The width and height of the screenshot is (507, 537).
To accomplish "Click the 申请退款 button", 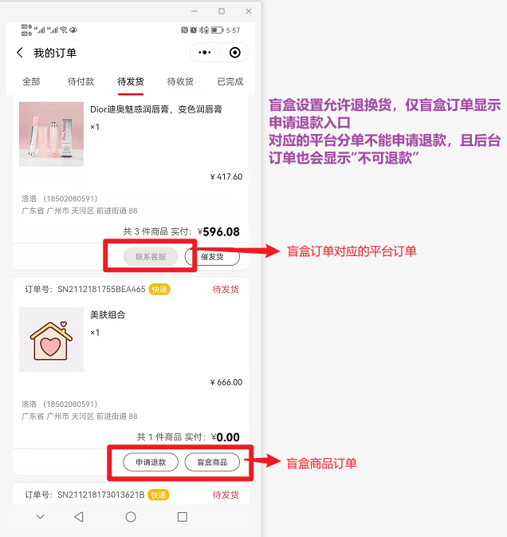I will [x=151, y=462].
